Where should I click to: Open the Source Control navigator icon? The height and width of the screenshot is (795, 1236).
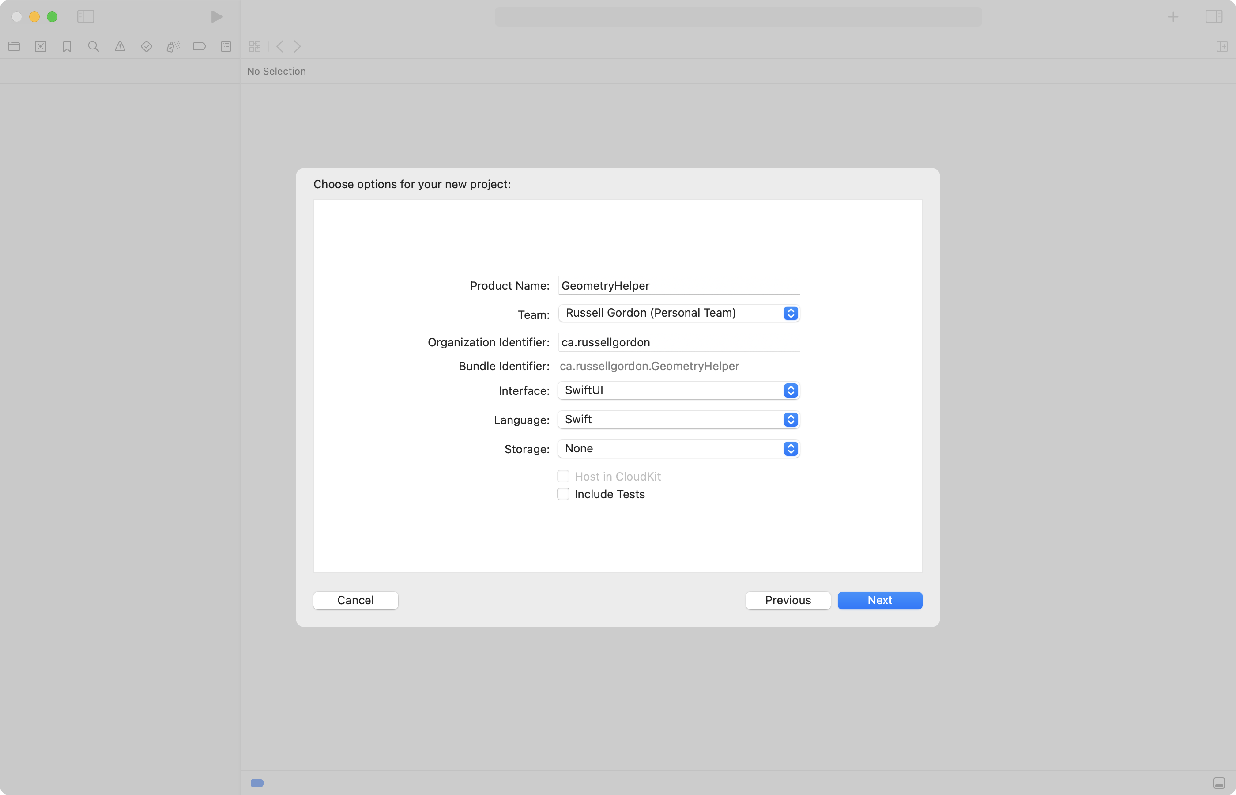tap(41, 46)
